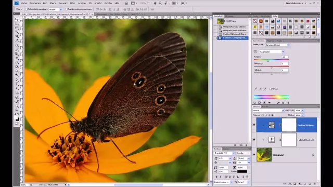Screen dimensions: 333x187
Task: Select the Lasso tool
Action: coord(17,28)
